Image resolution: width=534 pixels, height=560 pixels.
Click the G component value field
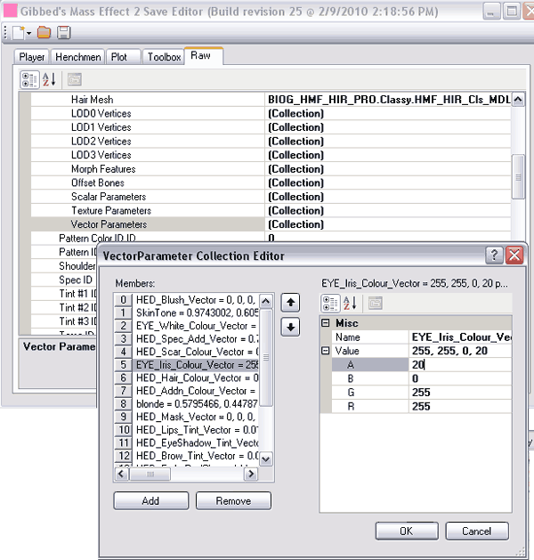pos(460,393)
